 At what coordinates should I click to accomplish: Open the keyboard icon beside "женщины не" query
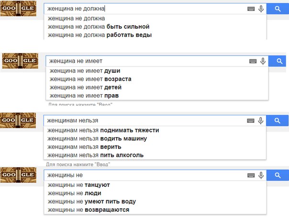(x=251, y=175)
